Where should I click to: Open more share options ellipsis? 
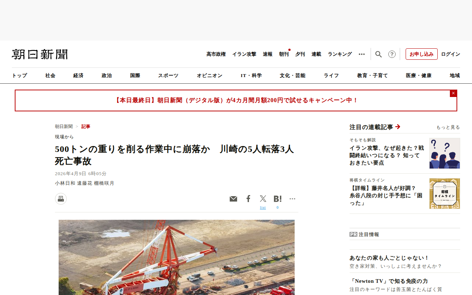point(292,199)
